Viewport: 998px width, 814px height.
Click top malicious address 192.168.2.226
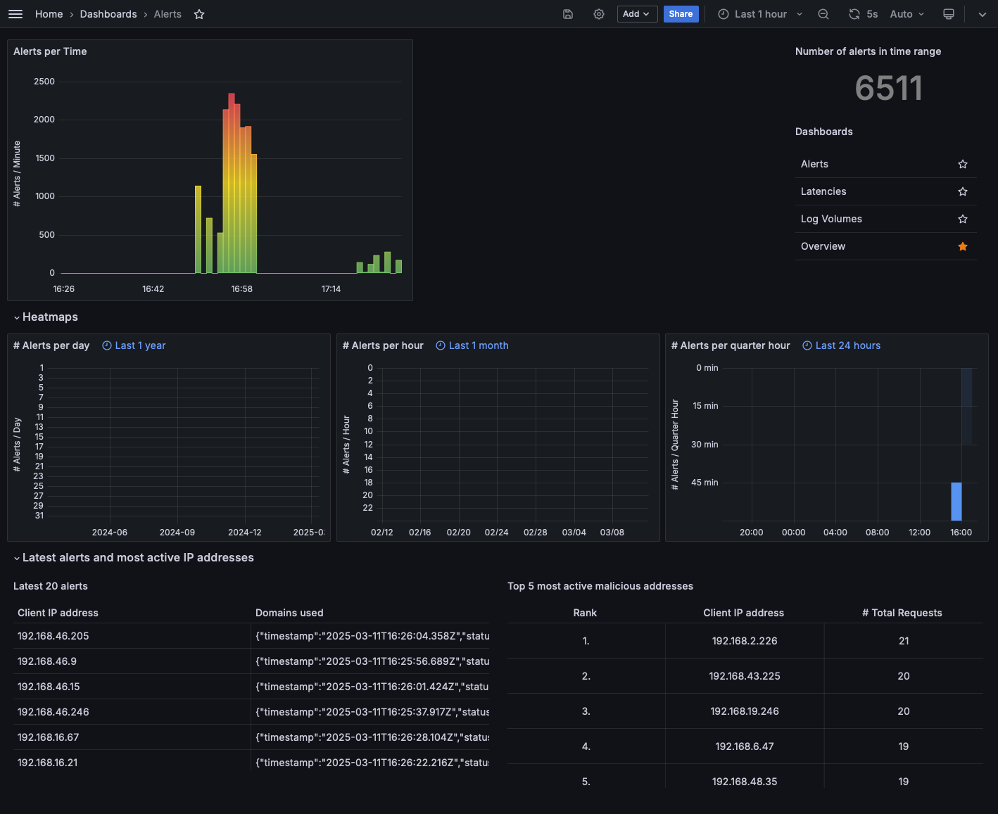[x=745, y=641]
